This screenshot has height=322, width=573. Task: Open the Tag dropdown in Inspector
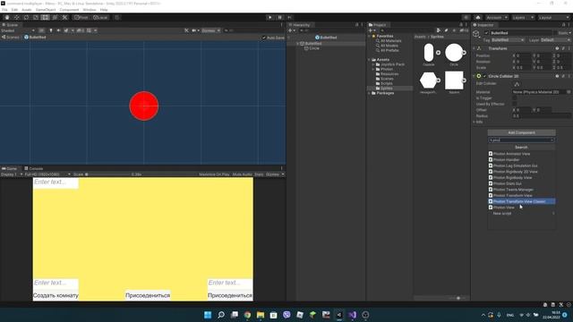pos(508,39)
